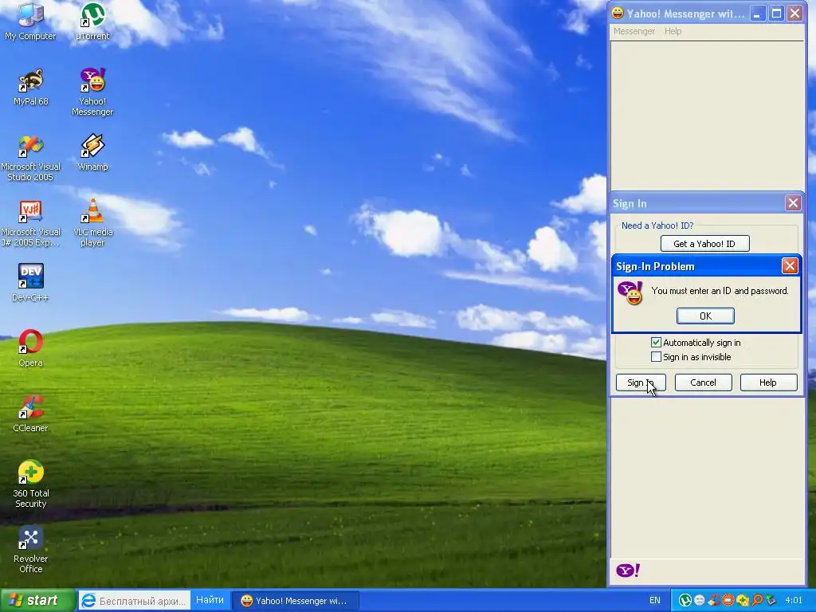Click the 360 Total Security tray icon
Screen dimensions: 816x612
(x=742, y=601)
